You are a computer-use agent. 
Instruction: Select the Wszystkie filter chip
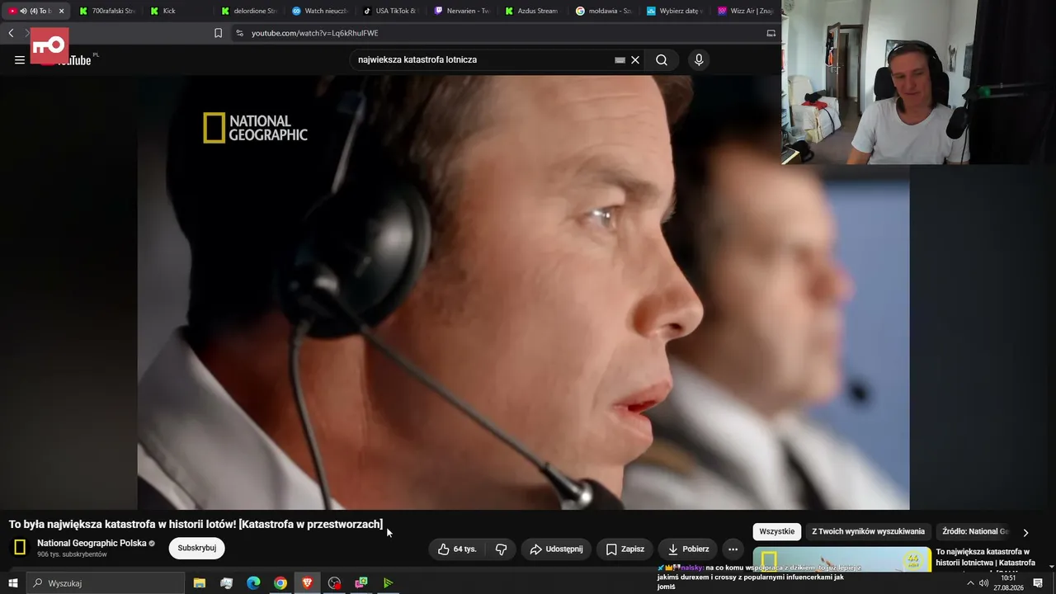point(777,532)
